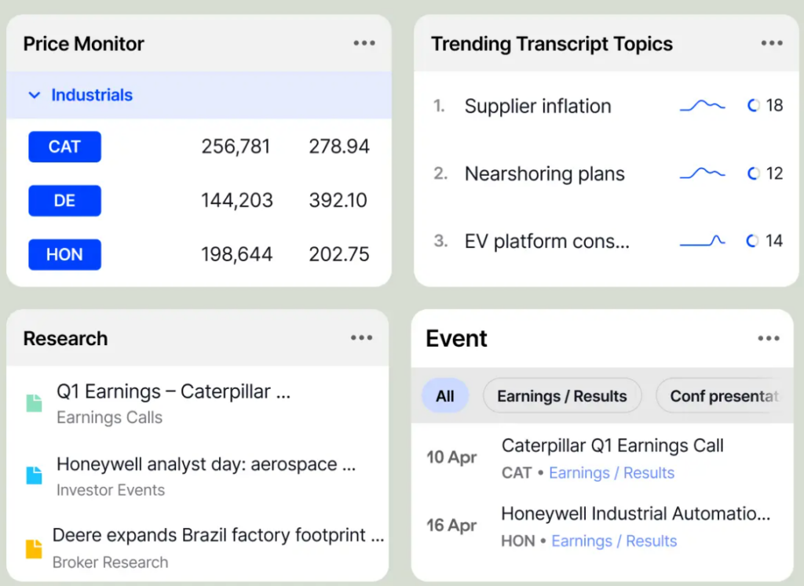Click HON volume value 198,644
804x586 pixels.
236,254
